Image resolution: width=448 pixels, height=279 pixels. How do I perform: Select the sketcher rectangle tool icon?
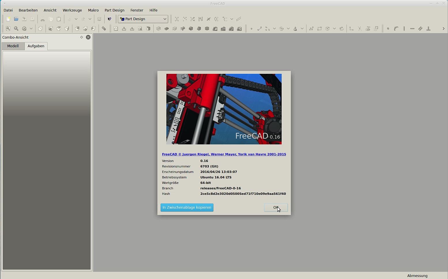pyautogui.click(x=319, y=29)
